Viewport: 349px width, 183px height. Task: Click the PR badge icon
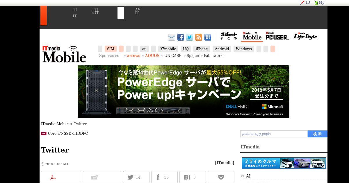[44, 134]
